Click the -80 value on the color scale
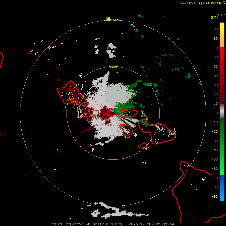 point(215,187)
